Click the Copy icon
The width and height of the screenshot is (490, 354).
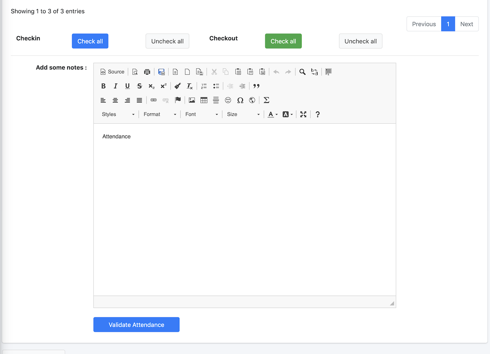[x=225, y=72]
